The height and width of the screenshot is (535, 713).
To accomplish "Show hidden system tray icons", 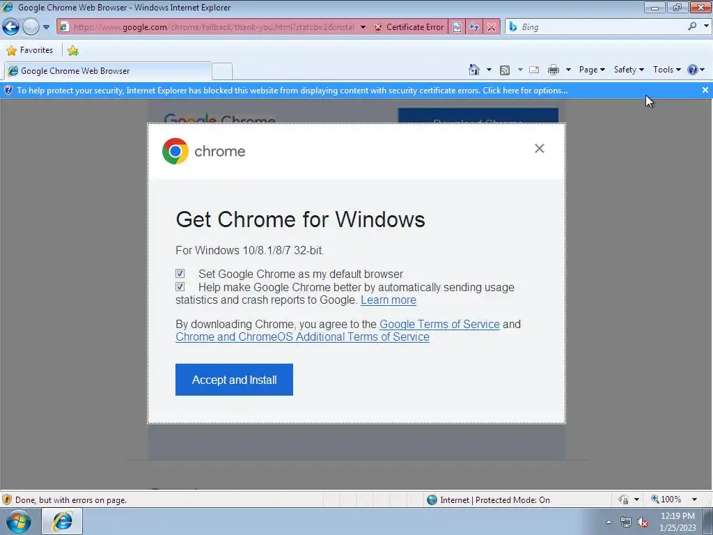I will coord(609,522).
